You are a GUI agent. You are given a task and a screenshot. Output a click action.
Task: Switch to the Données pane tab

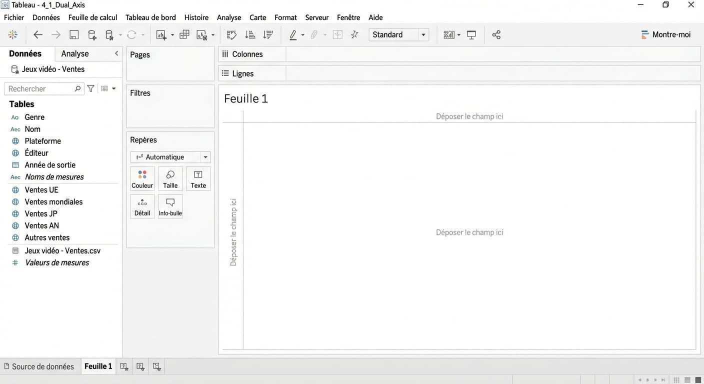coord(25,53)
